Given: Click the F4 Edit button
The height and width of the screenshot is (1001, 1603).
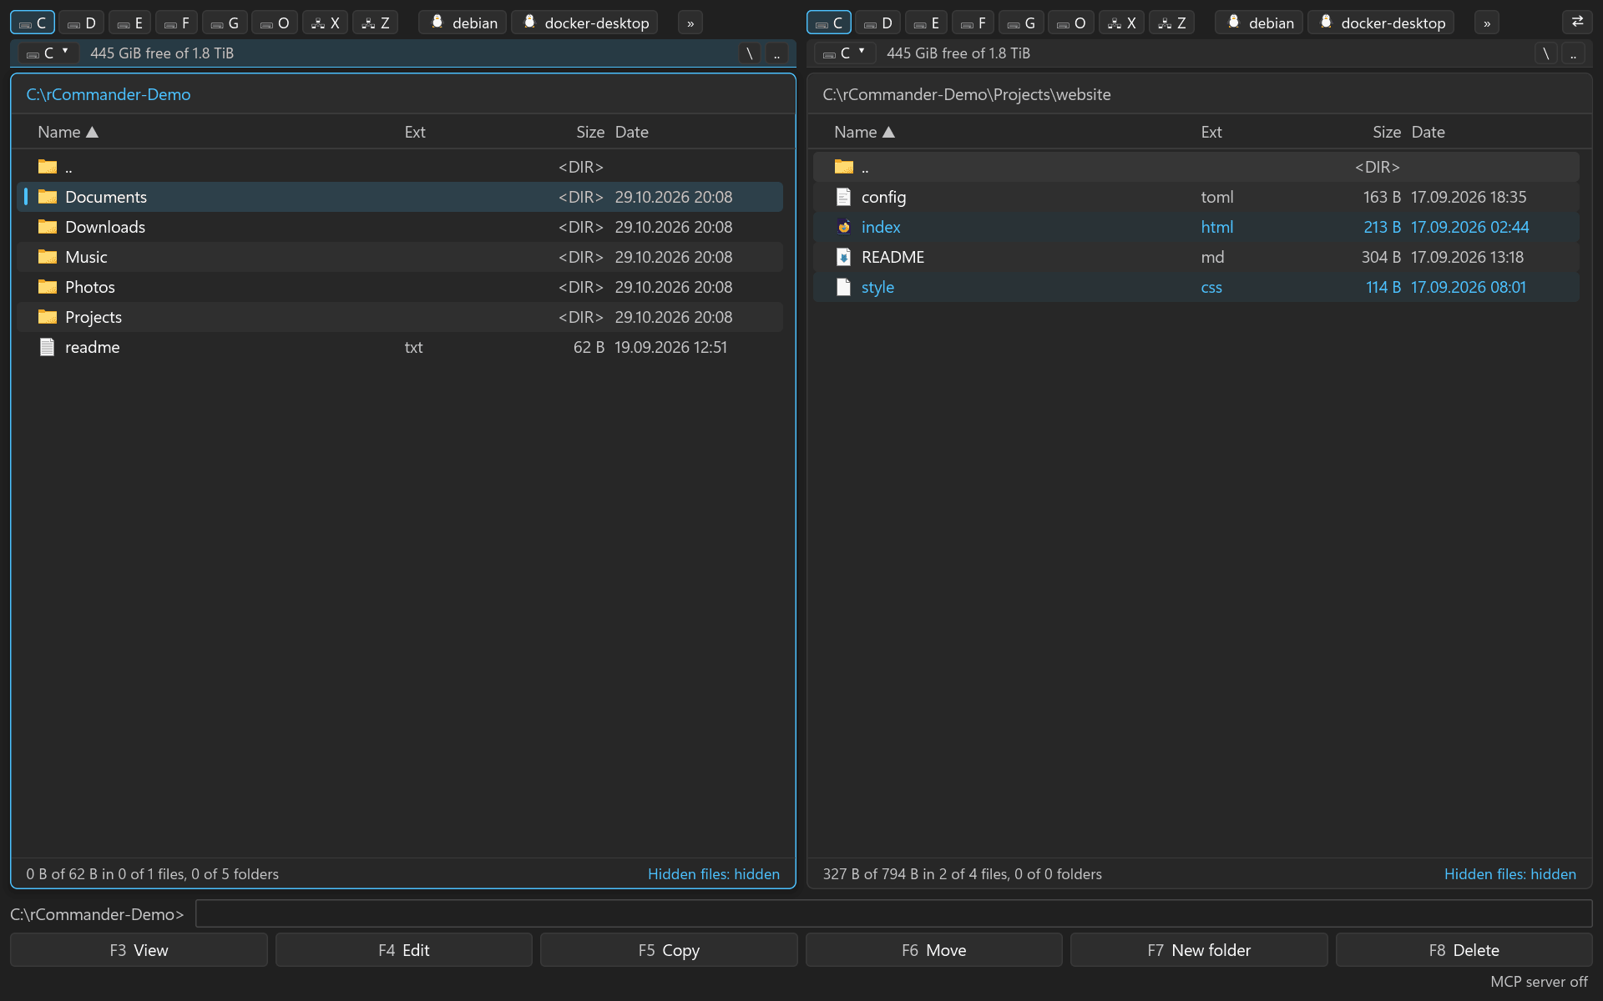Looking at the screenshot, I should 404,950.
